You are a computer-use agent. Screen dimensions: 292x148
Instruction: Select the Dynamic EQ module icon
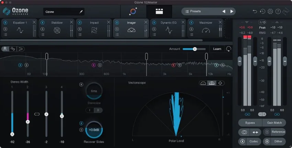169,30
